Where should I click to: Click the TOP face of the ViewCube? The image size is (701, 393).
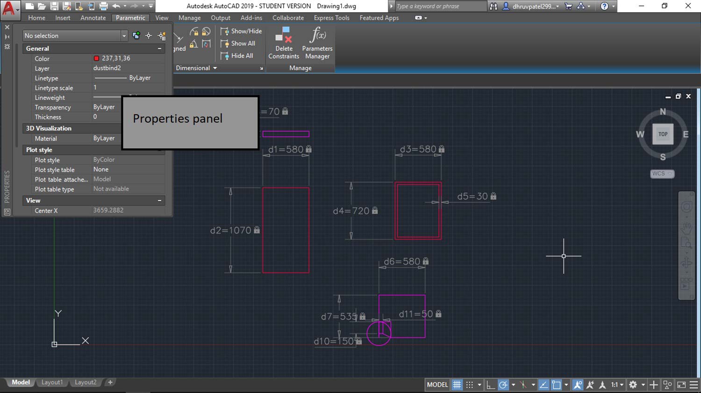coord(663,134)
